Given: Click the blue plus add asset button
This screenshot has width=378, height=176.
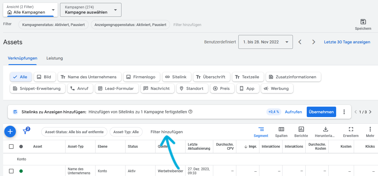Looking at the screenshot, I should click(x=10, y=132).
